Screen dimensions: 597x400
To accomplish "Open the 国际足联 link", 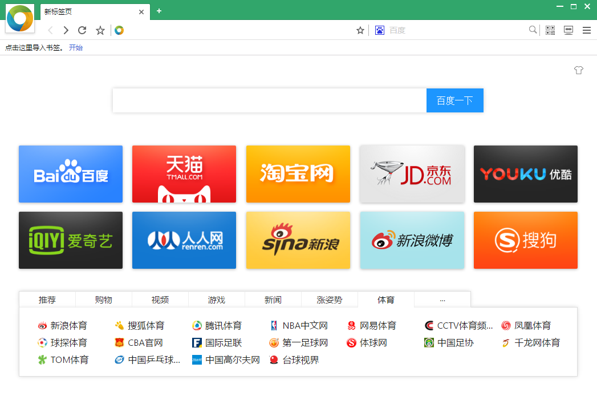I will (217, 343).
